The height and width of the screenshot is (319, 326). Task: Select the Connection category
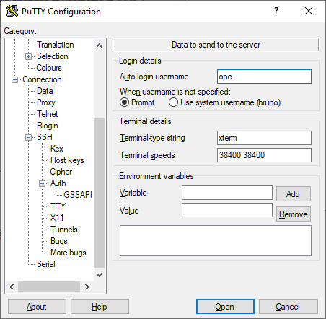(42, 79)
